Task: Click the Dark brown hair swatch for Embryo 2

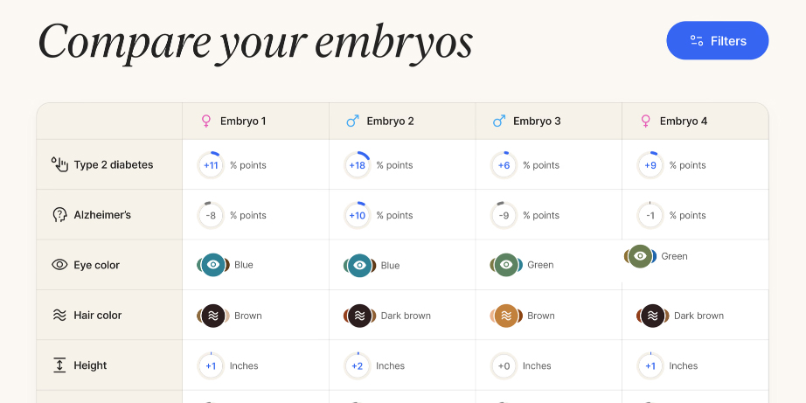Action: (360, 316)
